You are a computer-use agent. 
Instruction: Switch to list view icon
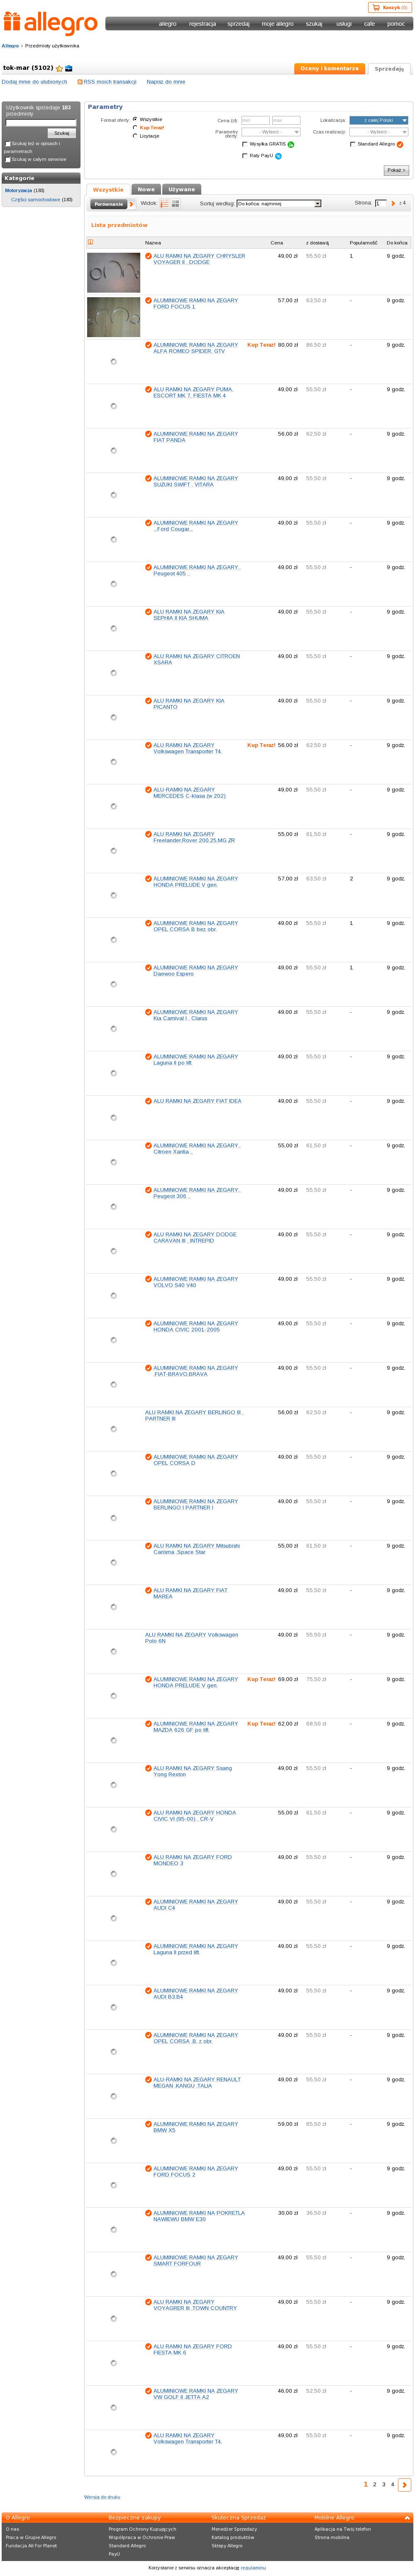165,204
